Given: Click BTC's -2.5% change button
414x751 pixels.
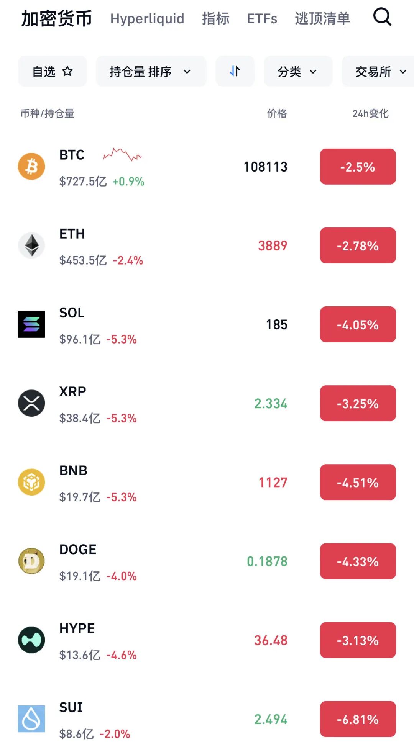Looking at the screenshot, I should [x=358, y=167].
